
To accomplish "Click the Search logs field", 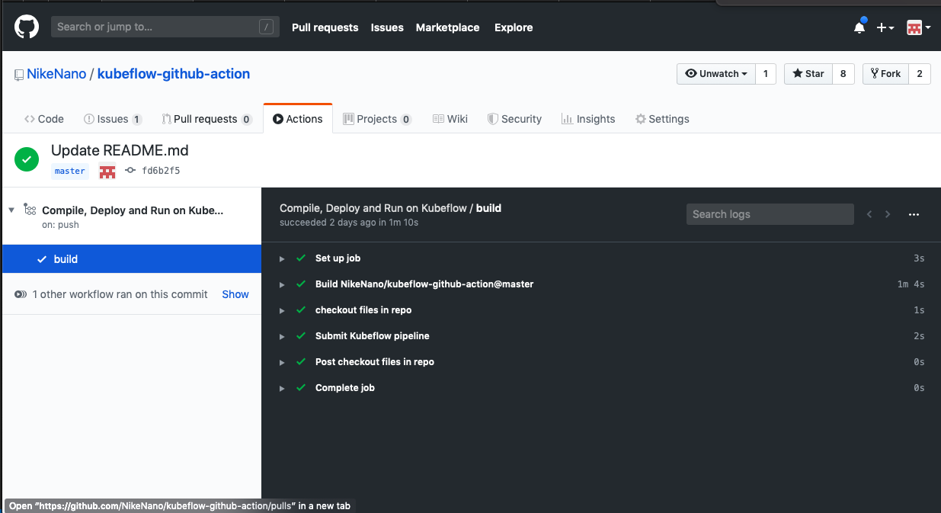I will [x=770, y=214].
